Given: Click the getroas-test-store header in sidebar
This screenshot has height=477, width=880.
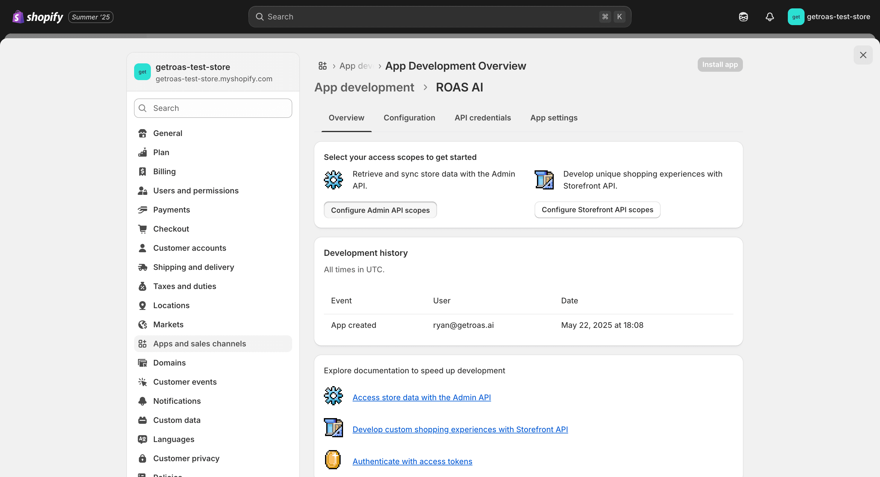Looking at the screenshot, I should [213, 72].
